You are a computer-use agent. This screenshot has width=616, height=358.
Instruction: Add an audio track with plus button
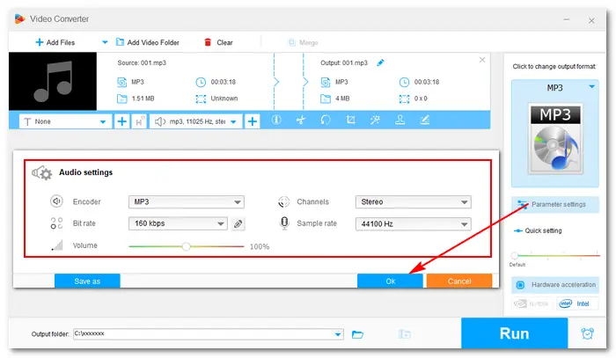253,121
